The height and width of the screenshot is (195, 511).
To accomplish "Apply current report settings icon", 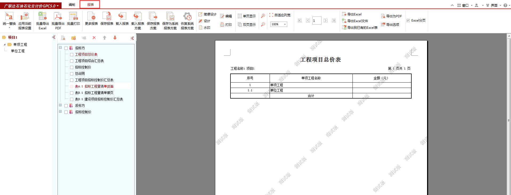I will (25, 17).
